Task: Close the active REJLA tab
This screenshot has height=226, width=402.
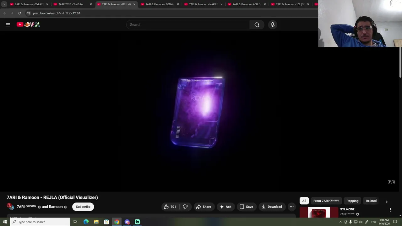Action: tap(134, 4)
